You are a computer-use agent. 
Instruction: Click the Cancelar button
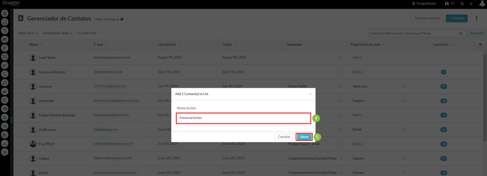coord(284,137)
